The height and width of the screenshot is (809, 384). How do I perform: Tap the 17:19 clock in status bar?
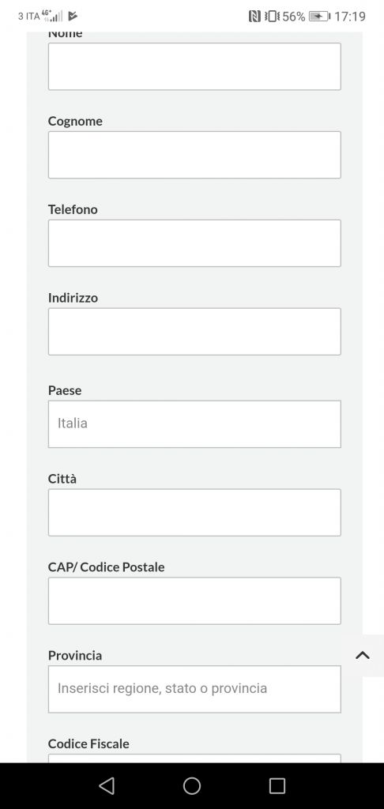point(350,17)
